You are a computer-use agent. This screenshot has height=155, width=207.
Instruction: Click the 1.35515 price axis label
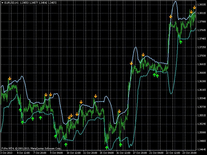click(x=202, y=115)
